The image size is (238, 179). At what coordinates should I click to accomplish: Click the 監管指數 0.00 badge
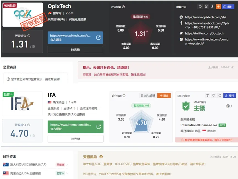pyautogui.click(x=141, y=17)
